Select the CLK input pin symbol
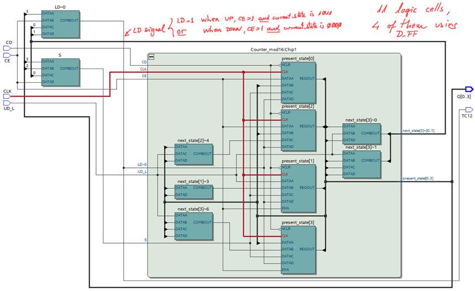Screen dimensions: 475x291 tap(7, 97)
